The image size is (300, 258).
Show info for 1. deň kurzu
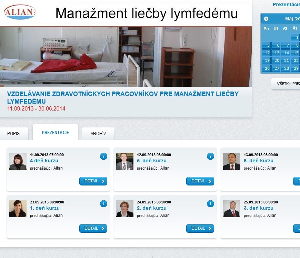tap(103, 204)
